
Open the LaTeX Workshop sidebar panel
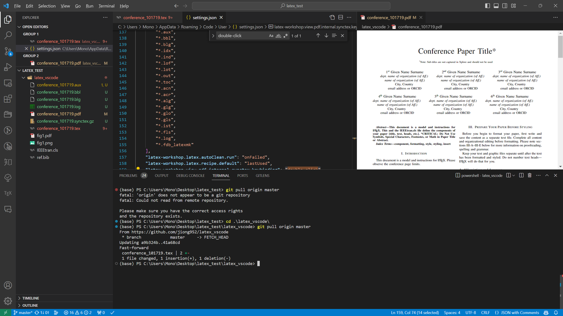(x=8, y=193)
